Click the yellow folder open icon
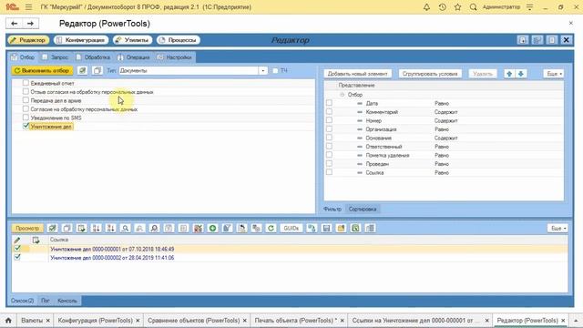 click(341, 228)
